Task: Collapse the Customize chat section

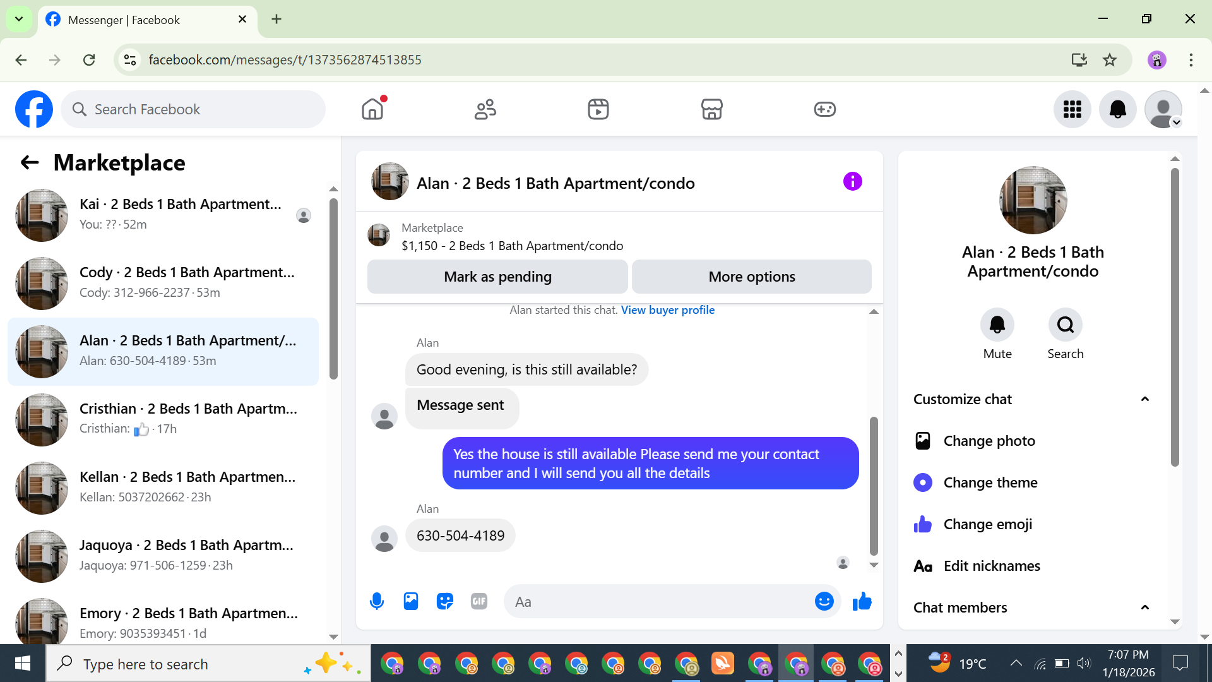Action: (x=1144, y=399)
